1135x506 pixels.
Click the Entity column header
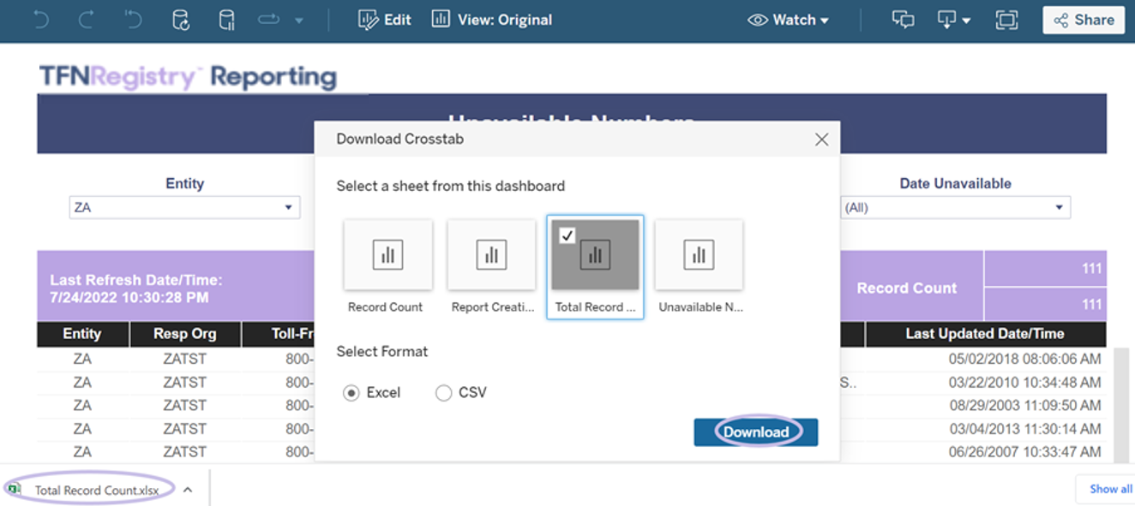pyautogui.click(x=82, y=334)
